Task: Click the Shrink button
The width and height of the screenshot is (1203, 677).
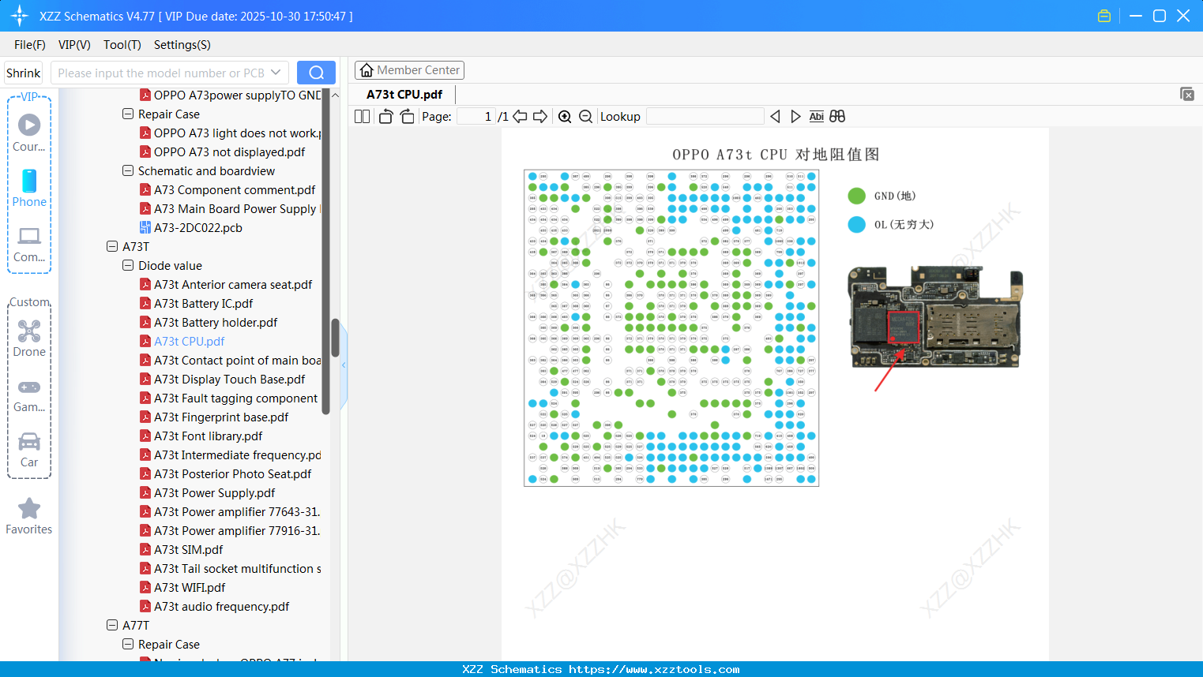Action: 24,73
